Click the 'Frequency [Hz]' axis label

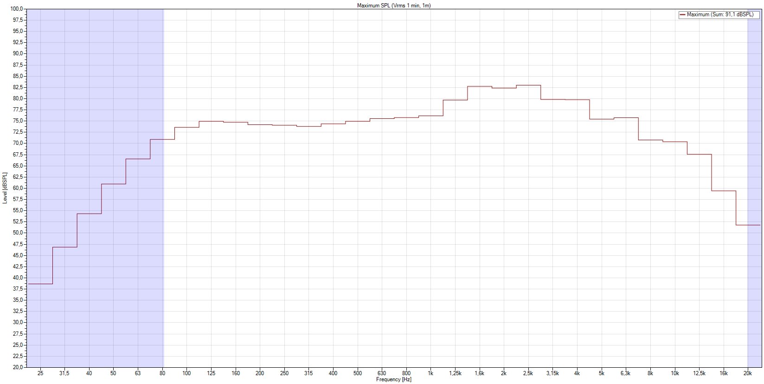click(393, 380)
